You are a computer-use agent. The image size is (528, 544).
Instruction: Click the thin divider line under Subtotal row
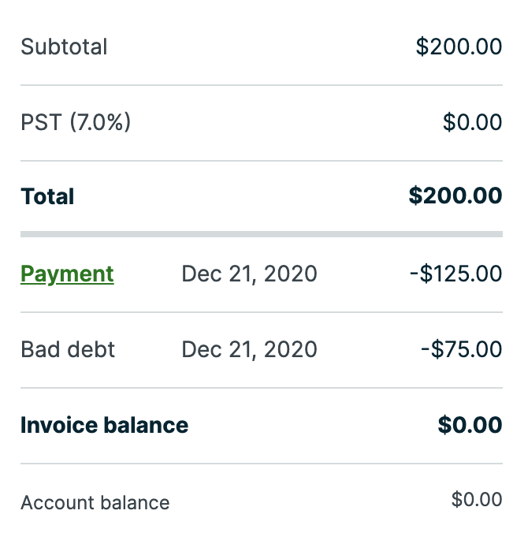point(261,84)
